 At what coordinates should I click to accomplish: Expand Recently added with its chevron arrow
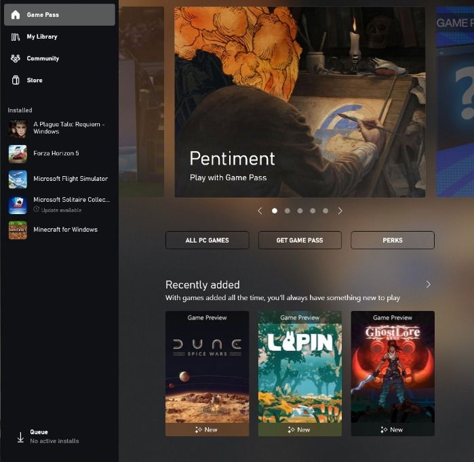429,285
